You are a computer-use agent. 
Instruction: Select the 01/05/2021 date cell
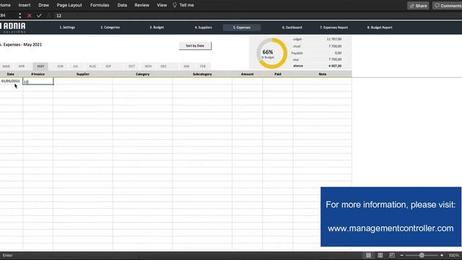11,81
